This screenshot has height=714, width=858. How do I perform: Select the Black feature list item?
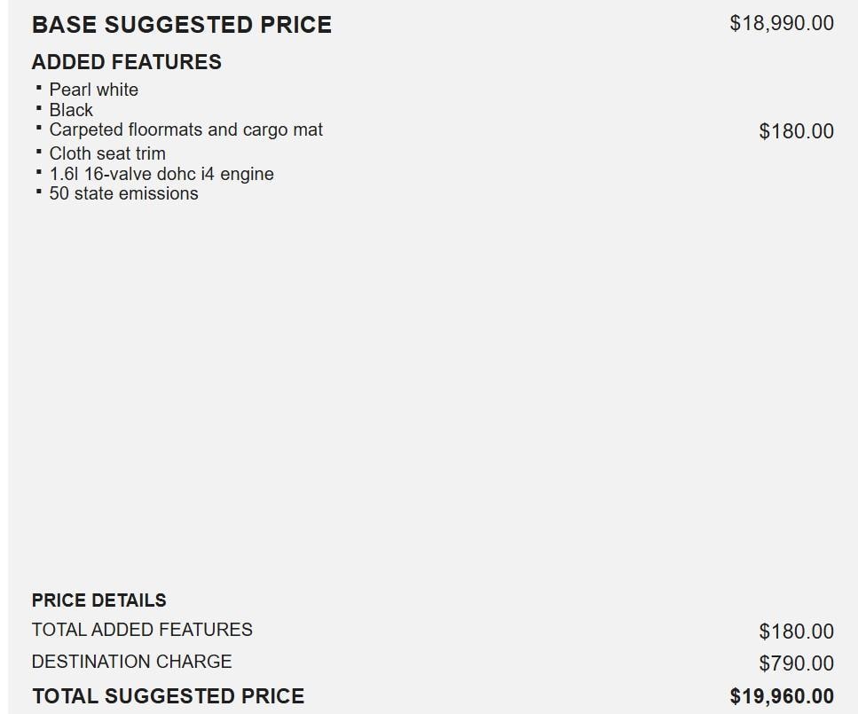71,110
